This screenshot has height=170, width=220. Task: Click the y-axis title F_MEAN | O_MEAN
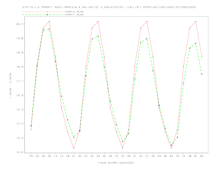click(x=11, y=86)
